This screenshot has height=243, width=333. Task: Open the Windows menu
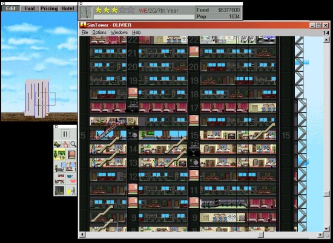tap(119, 33)
